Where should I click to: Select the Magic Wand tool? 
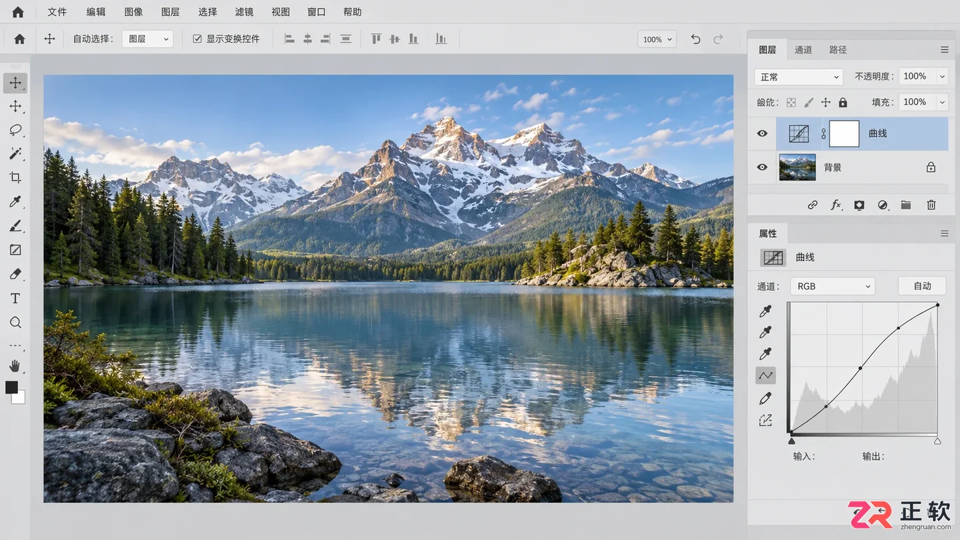15,154
